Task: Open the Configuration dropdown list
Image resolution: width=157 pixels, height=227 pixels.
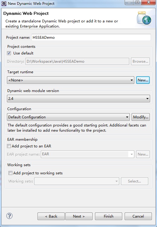Action: tap(68, 117)
